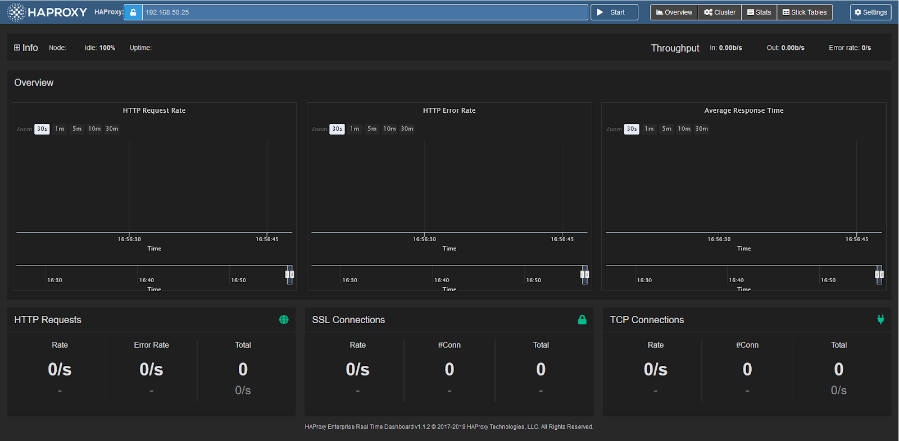Set HTTP Error Rate zoom to 5m
The height and width of the screenshot is (441, 899).
[372, 129]
